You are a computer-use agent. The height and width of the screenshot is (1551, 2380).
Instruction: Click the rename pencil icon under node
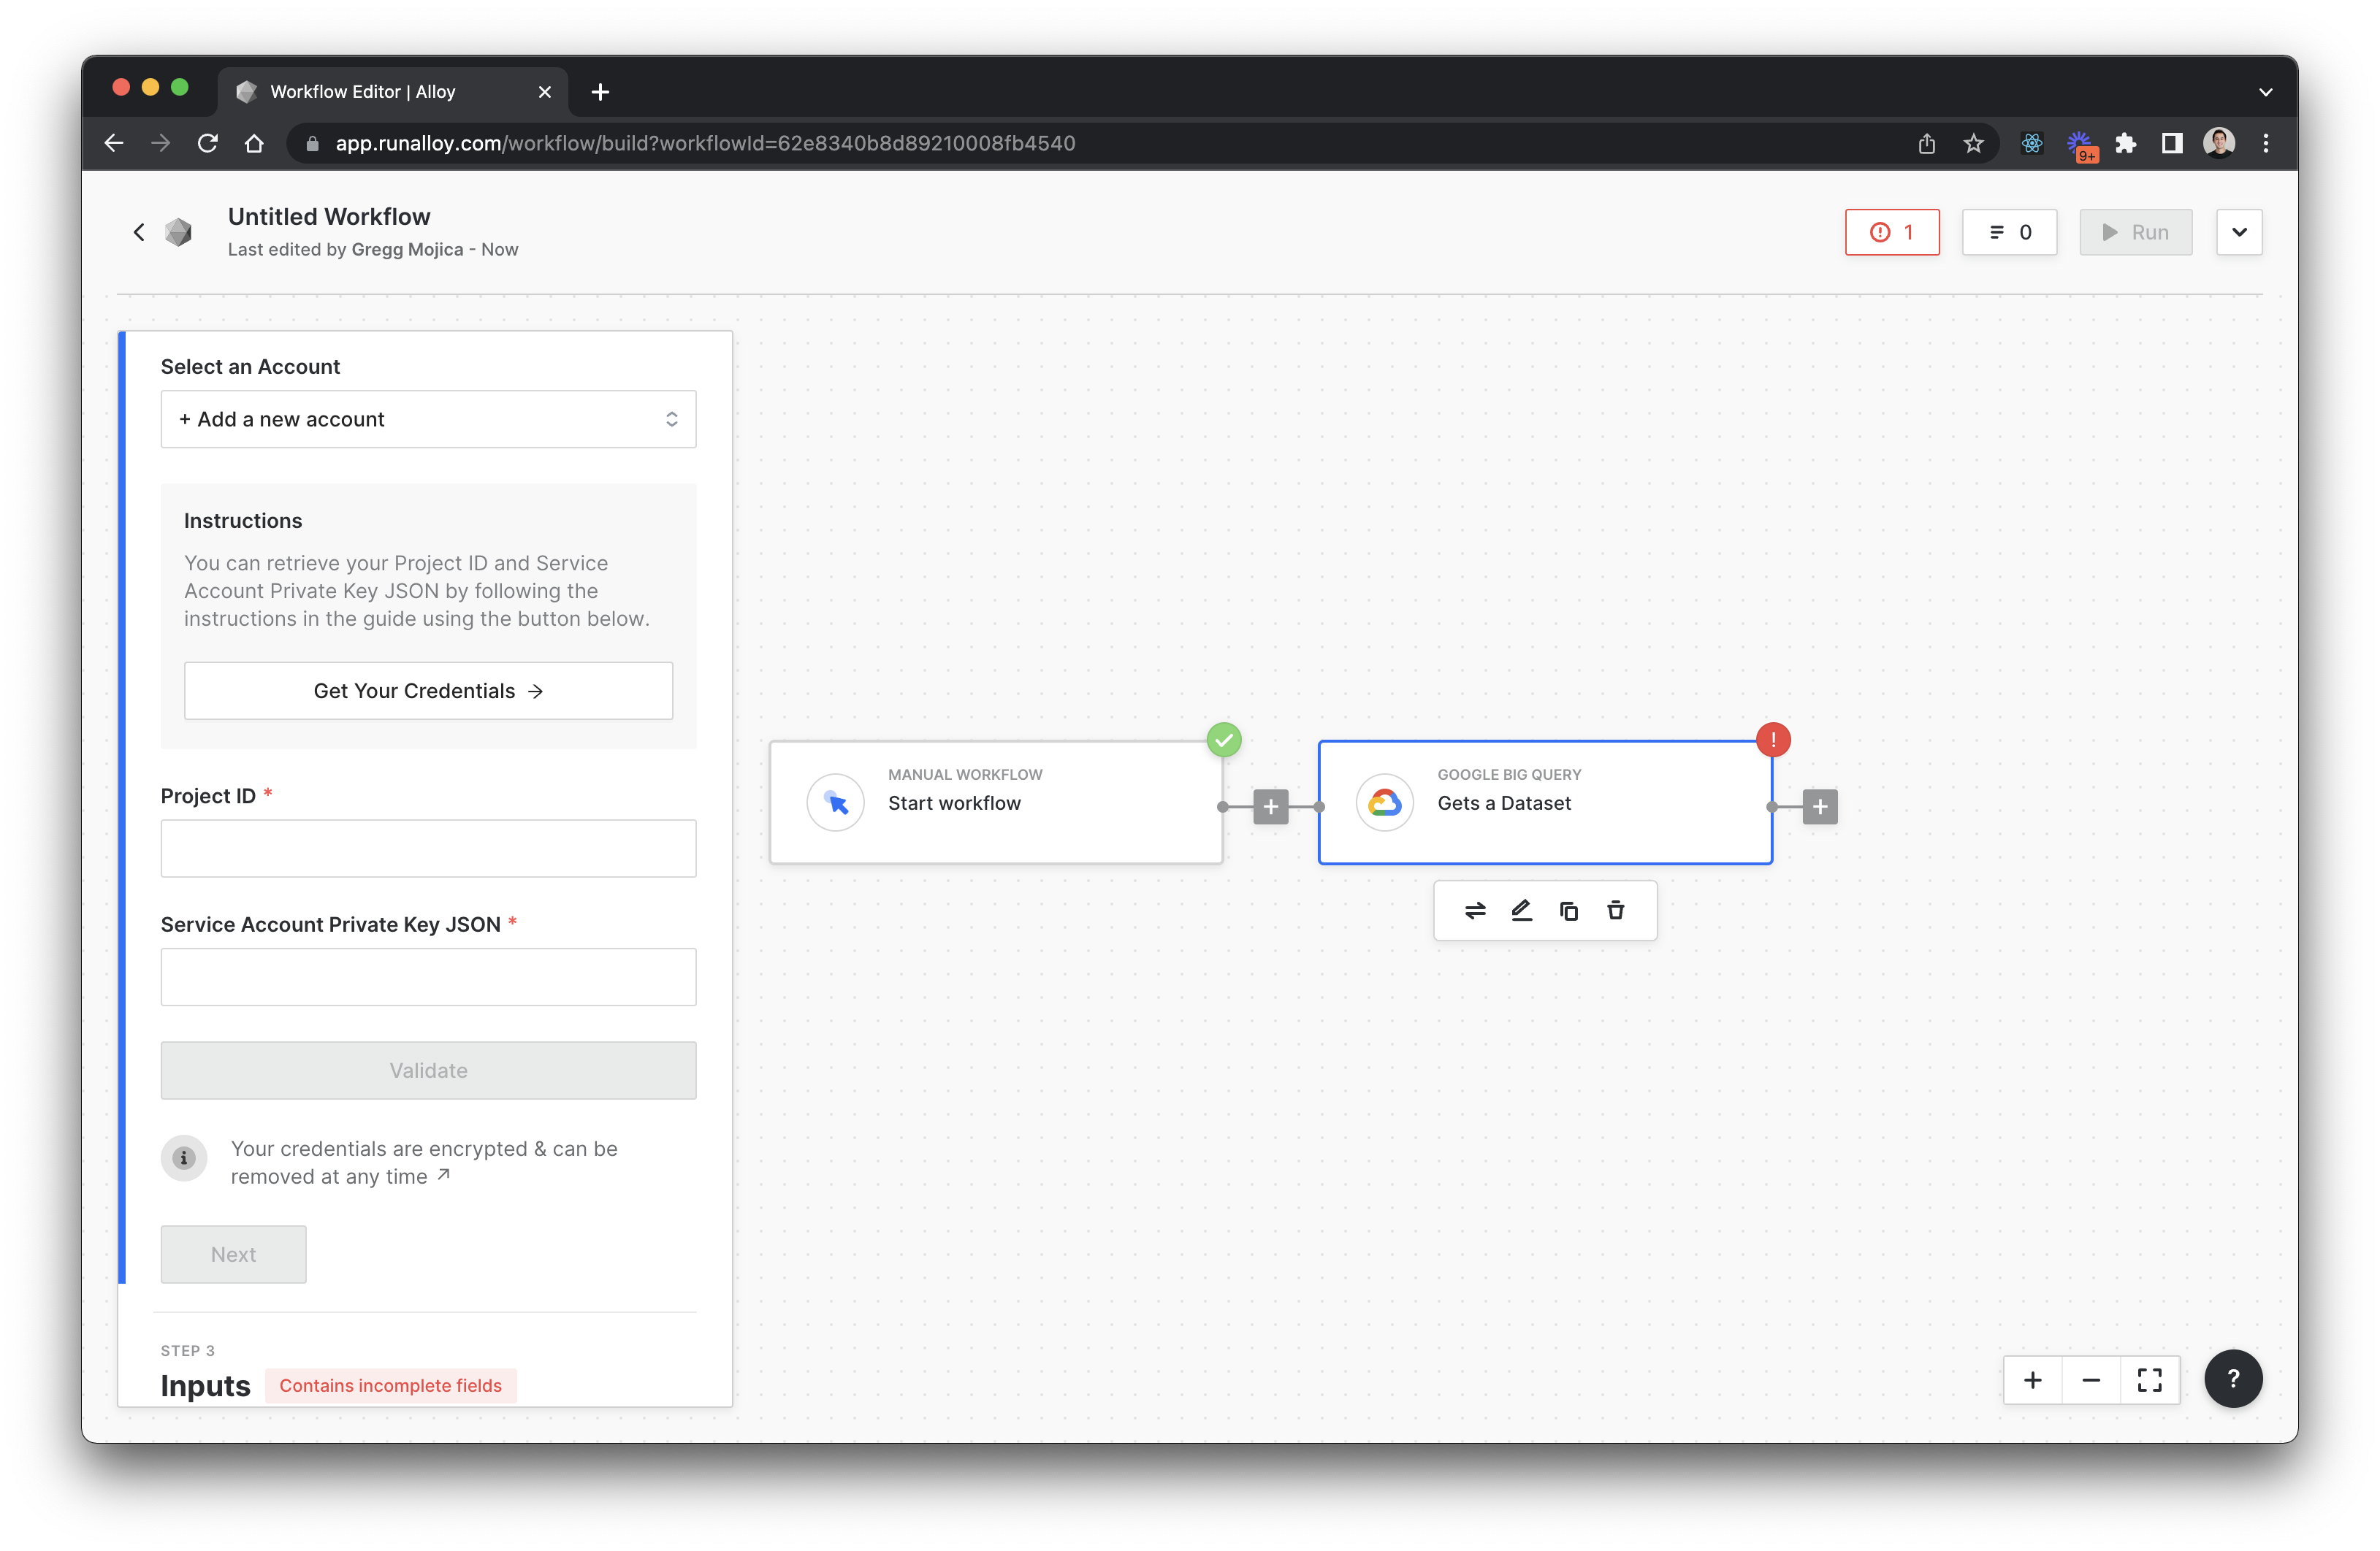coord(1521,909)
